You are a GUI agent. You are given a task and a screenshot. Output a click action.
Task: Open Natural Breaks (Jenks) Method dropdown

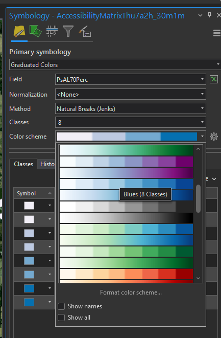tap(130, 108)
